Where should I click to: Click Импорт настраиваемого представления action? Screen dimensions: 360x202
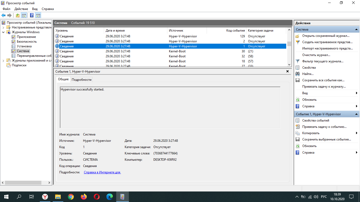[328, 48]
